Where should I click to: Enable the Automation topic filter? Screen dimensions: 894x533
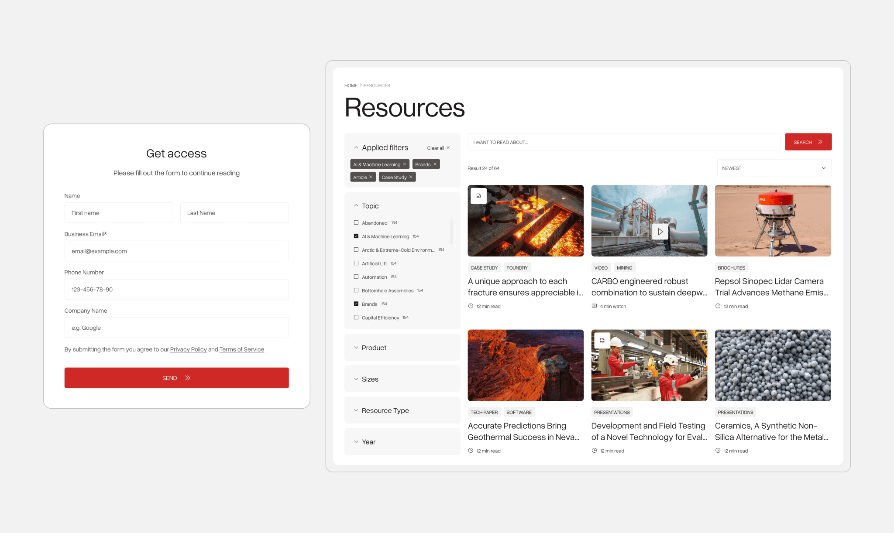pyautogui.click(x=356, y=277)
